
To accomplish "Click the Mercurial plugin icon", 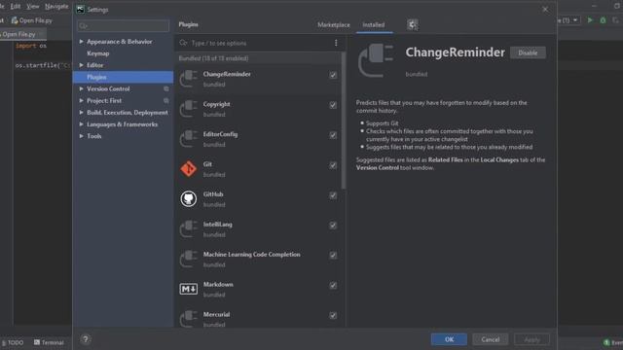I will coord(188,319).
